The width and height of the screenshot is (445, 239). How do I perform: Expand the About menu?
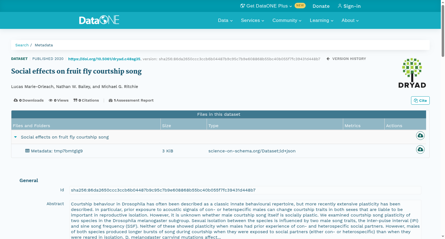click(x=350, y=20)
